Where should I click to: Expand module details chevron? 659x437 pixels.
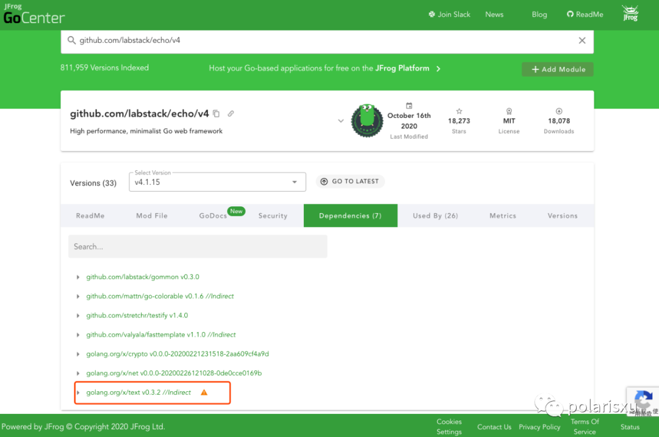(x=341, y=121)
